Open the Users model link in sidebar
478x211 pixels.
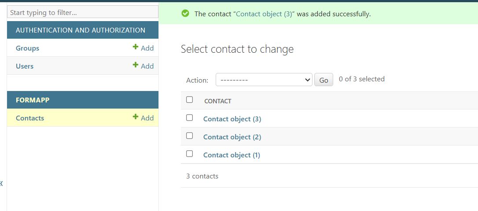pyautogui.click(x=25, y=66)
